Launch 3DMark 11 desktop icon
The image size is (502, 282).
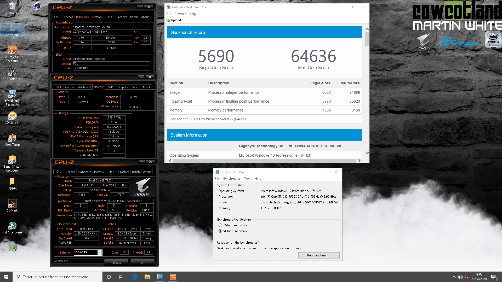(x=12, y=118)
